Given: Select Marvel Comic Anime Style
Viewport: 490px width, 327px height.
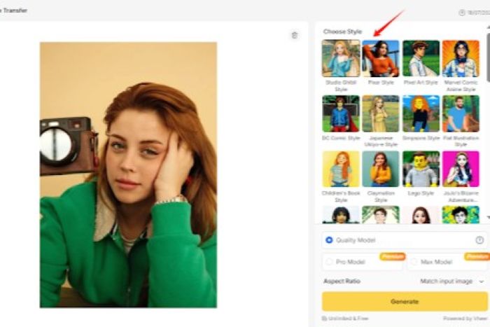Looking at the screenshot, I should click(x=461, y=58).
